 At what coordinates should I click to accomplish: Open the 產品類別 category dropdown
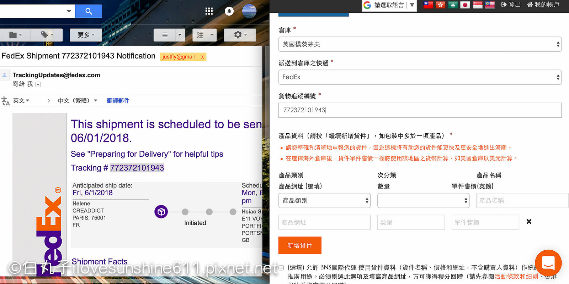tap(324, 201)
